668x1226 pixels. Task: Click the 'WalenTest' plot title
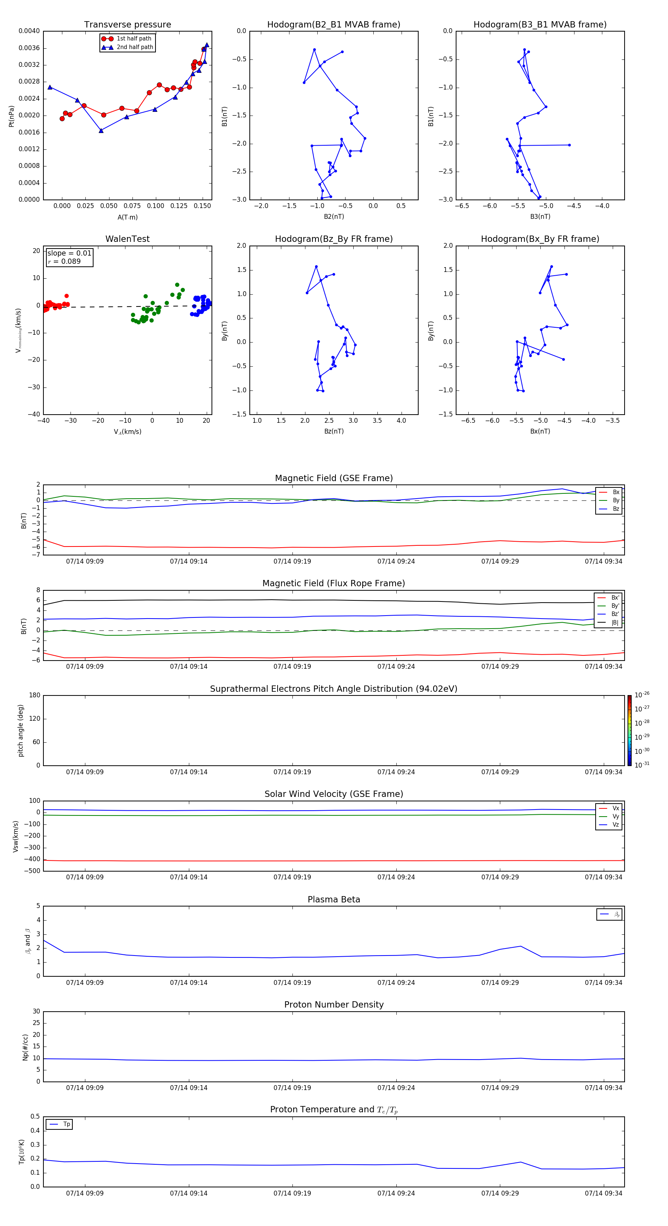point(127,239)
